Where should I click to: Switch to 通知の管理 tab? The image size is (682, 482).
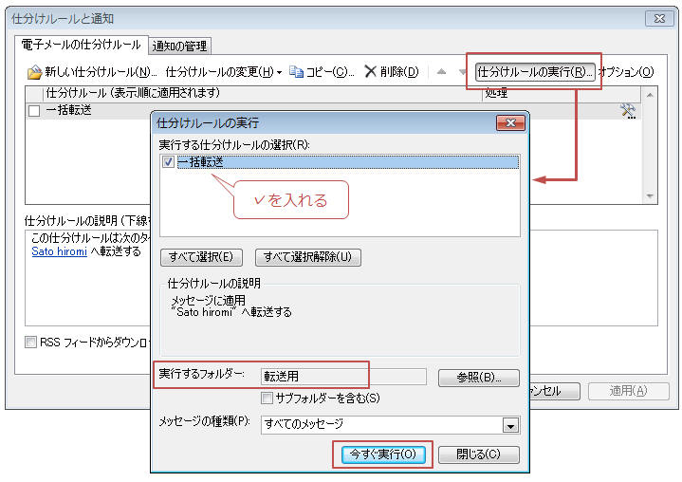[x=179, y=46]
